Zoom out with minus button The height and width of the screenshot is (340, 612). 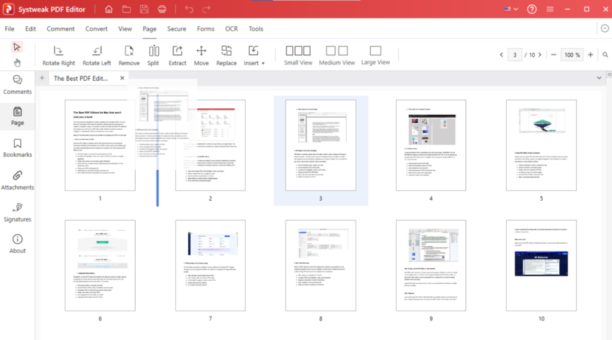coord(553,55)
